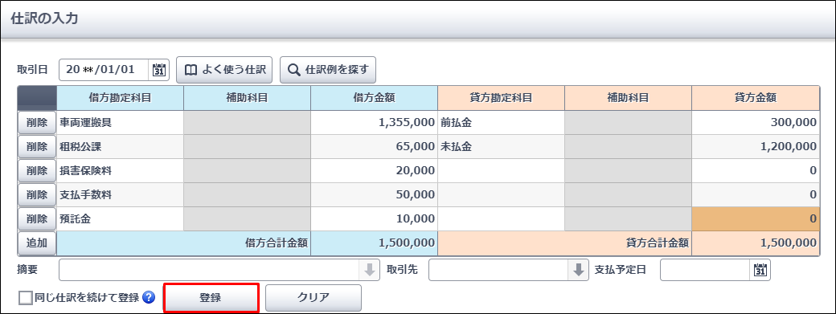Expand the 取引先 dropdown arrow
This screenshot has width=836, height=314.
(x=579, y=270)
